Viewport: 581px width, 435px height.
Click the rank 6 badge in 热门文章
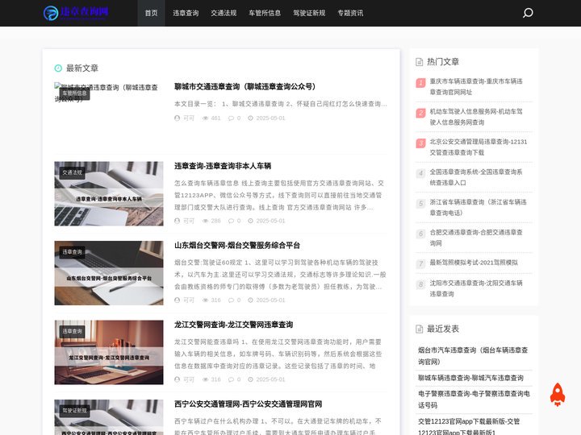click(x=420, y=234)
